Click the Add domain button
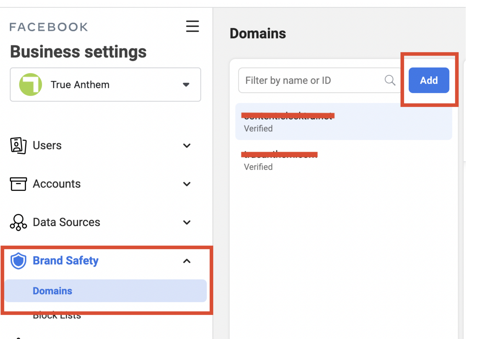Viewport: 489px width, 339px height. click(x=429, y=80)
